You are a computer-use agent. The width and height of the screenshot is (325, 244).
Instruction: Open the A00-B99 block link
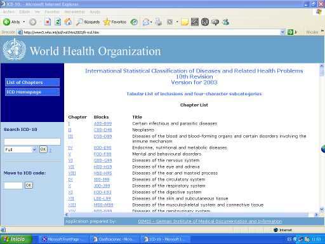[103, 123]
